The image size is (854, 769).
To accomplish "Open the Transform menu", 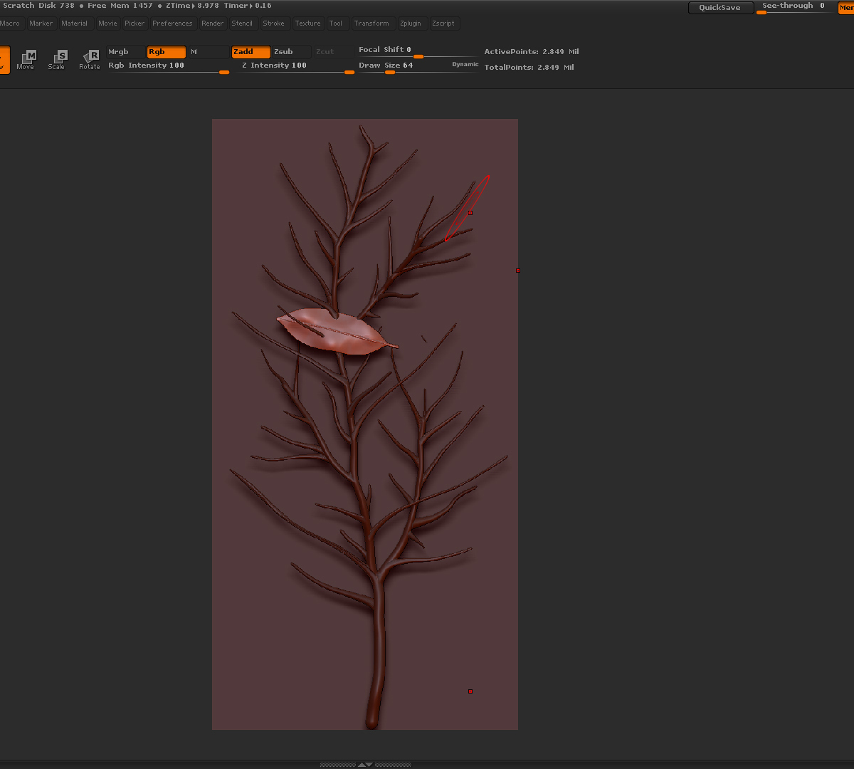I will [371, 23].
